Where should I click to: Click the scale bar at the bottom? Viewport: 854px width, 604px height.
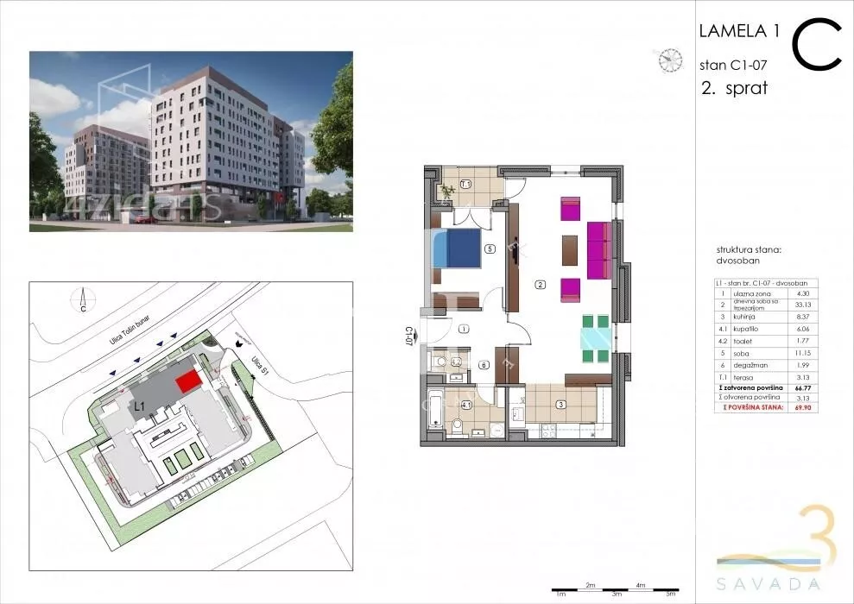pyautogui.click(x=613, y=591)
